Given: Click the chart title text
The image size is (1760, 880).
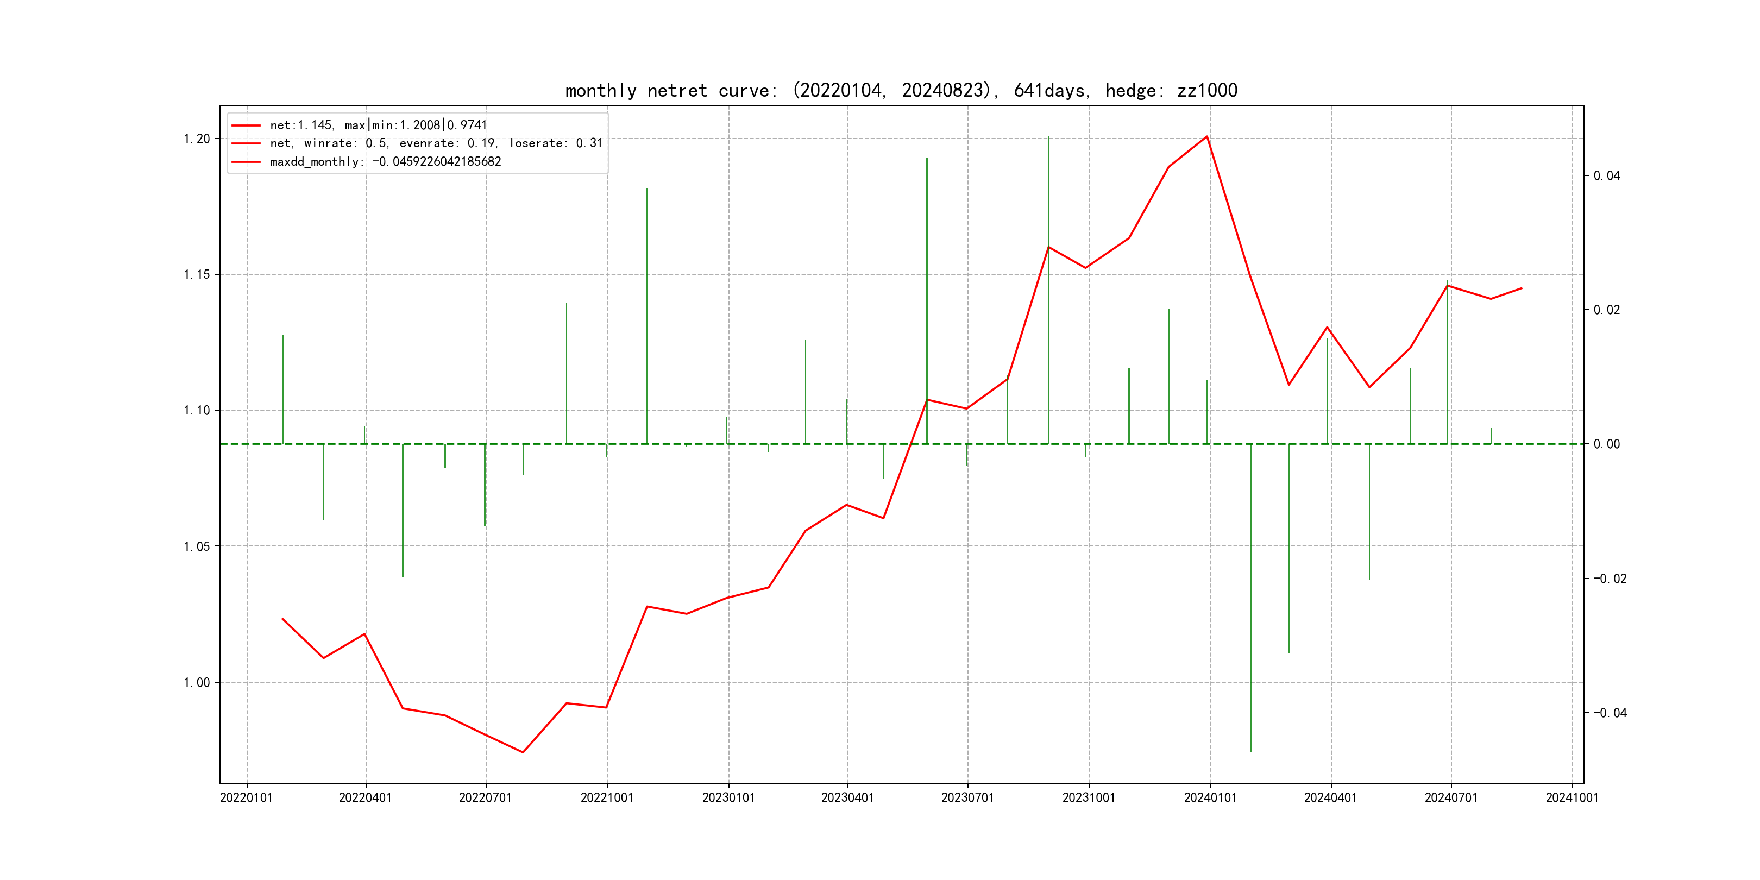Looking at the screenshot, I should pos(901,90).
